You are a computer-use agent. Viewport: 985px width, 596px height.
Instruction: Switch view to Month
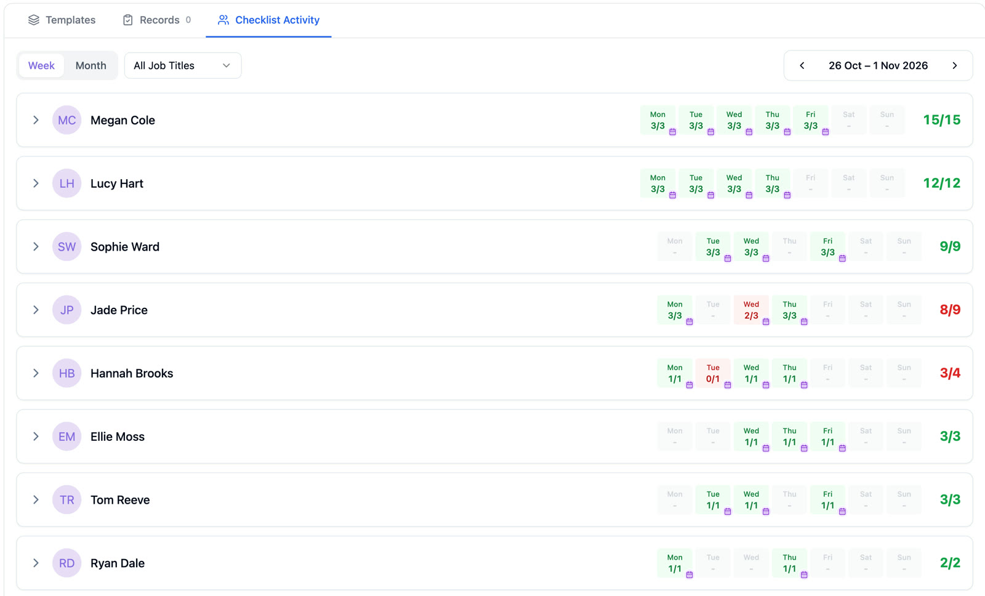91,65
